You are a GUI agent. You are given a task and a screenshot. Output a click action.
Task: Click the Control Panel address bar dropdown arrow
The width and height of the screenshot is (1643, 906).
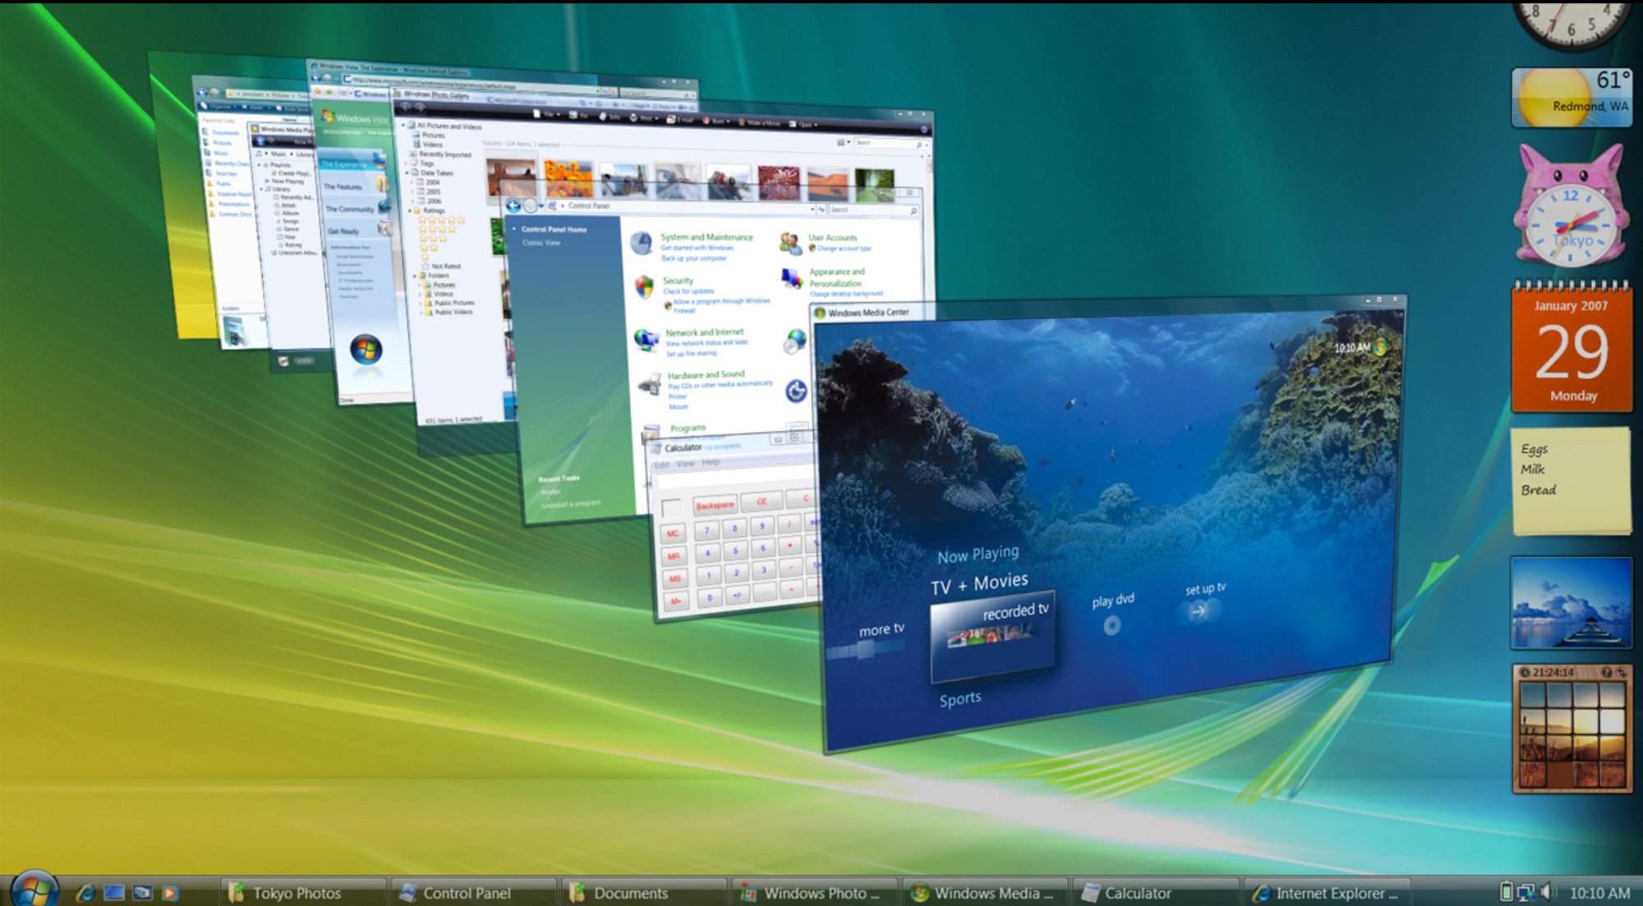click(x=812, y=210)
